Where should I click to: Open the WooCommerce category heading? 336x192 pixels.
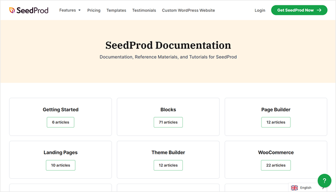coord(276,152)
